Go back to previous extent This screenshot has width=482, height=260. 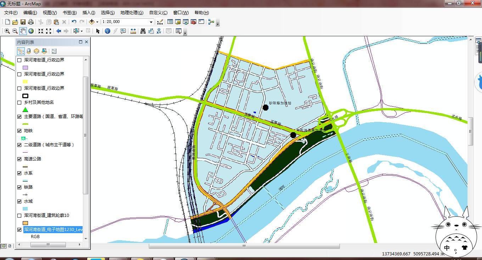tap(58, 31)
